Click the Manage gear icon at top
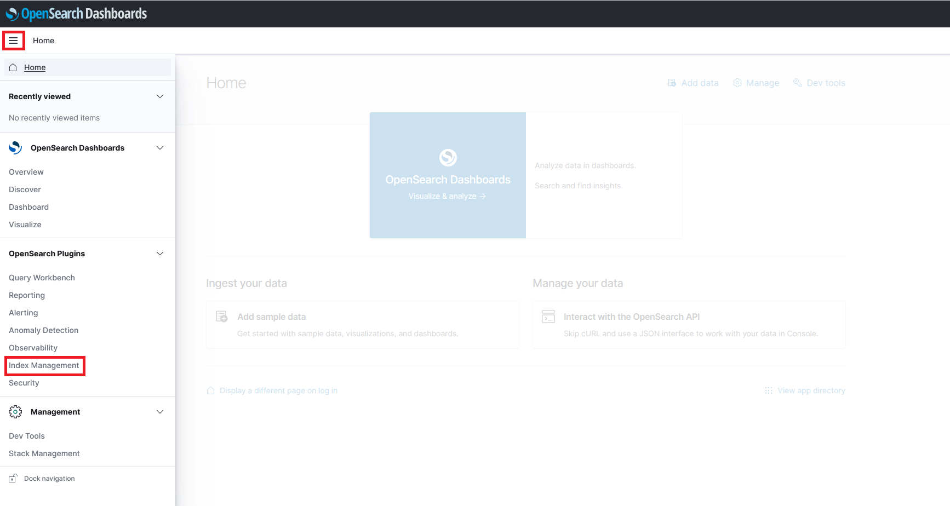 tap(737, 83)
